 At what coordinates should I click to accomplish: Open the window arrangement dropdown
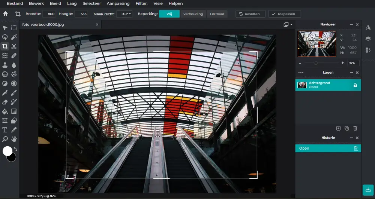coord(287,25)
